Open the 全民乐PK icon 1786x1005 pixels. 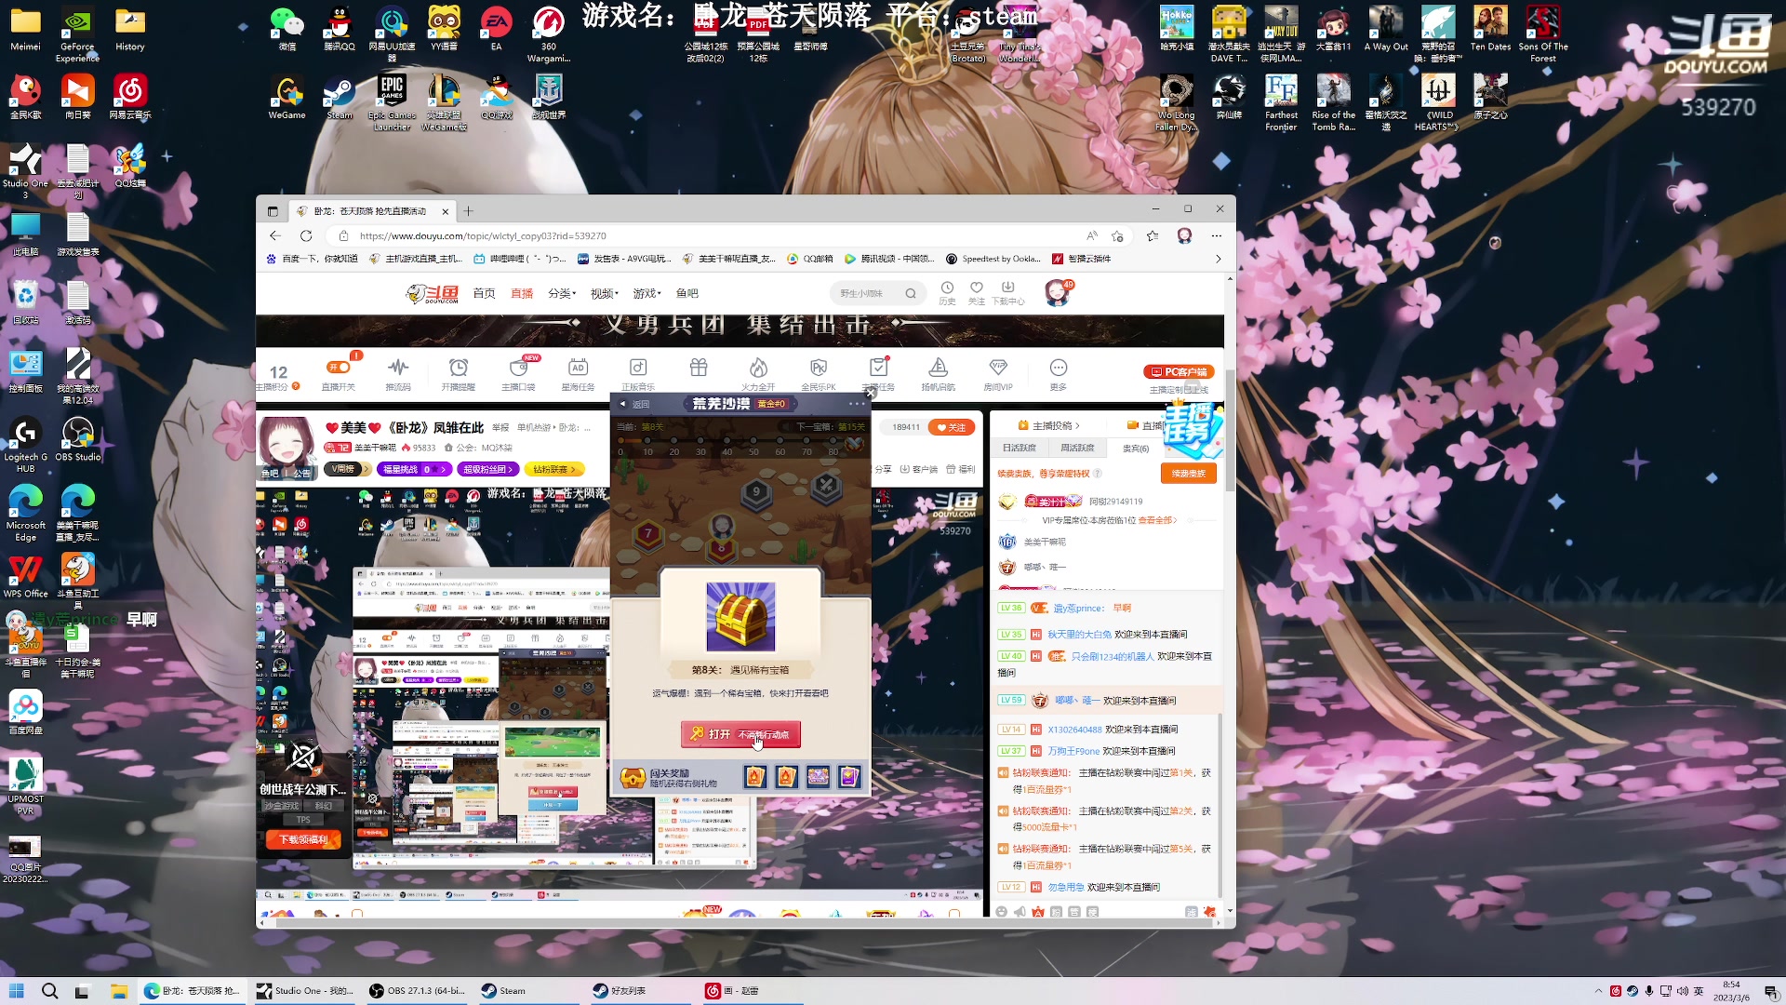(x=819, y=368)
